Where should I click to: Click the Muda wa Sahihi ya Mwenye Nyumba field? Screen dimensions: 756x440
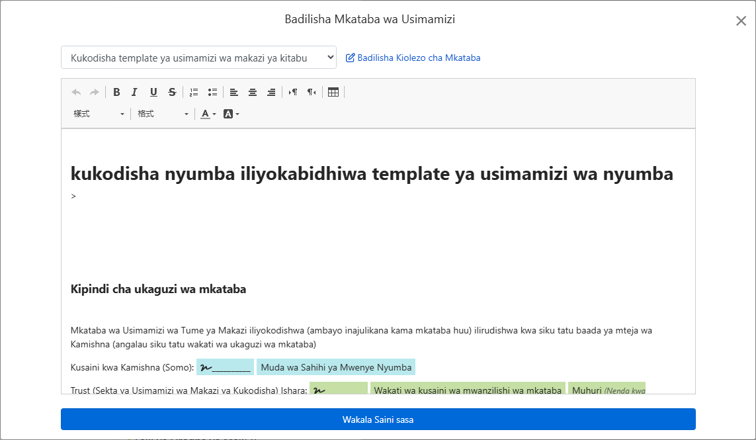pyautogui.click(x=336, y=367)
